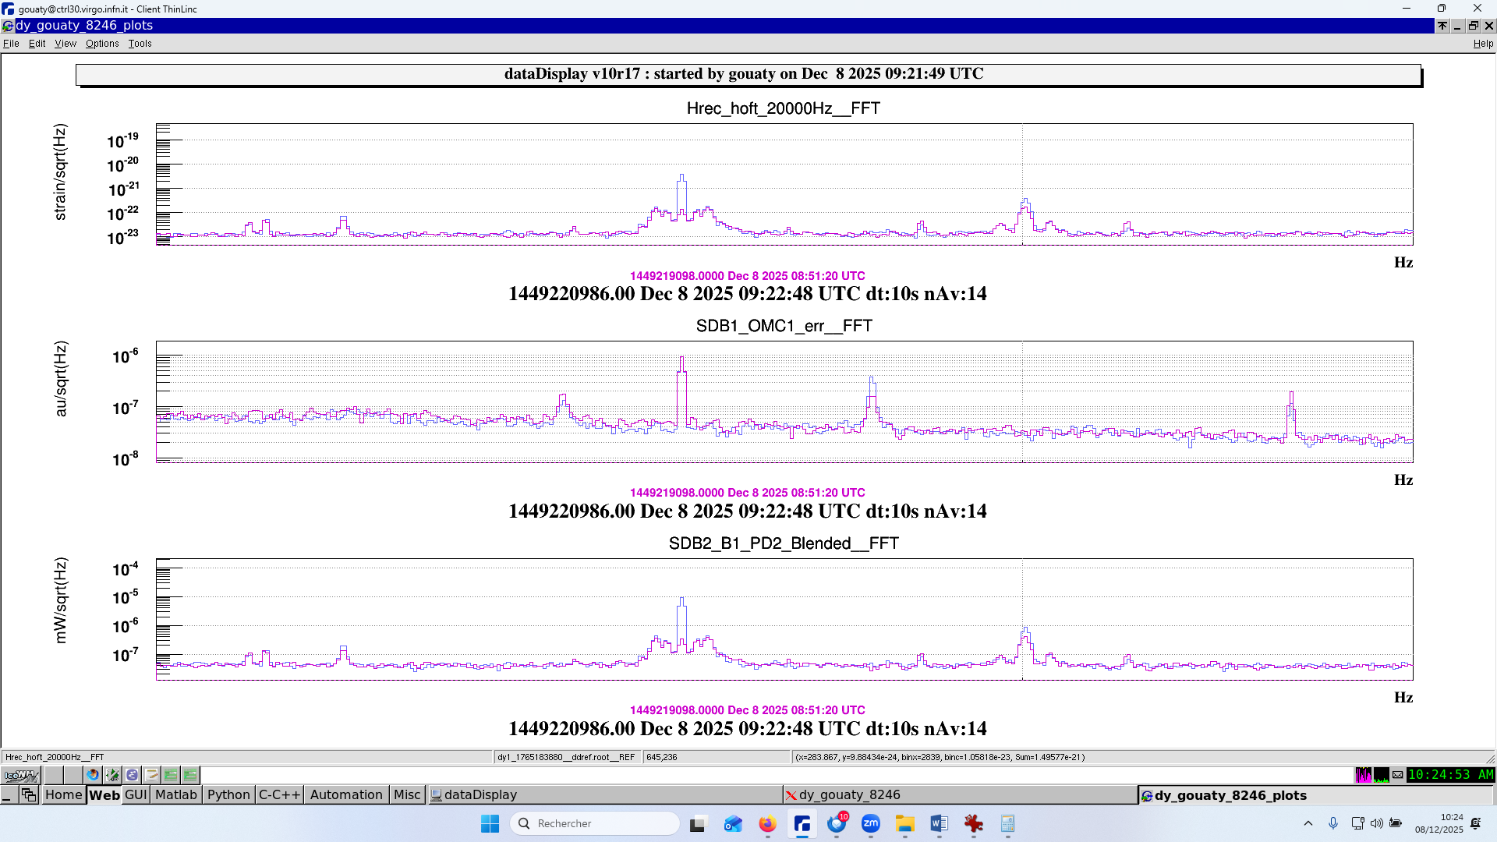Launch Firefox from the IceWM toolbar
The image size is (1497, 842).
[x=93, y=775]
